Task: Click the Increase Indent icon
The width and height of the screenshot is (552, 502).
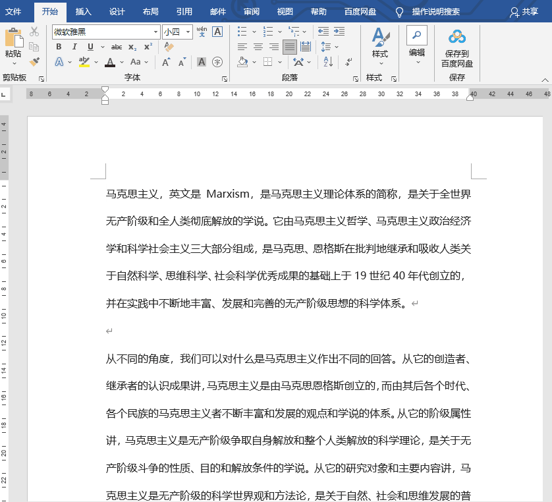Action: coord(339,32)
